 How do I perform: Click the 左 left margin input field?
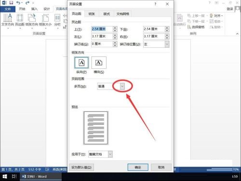point(102,37)
